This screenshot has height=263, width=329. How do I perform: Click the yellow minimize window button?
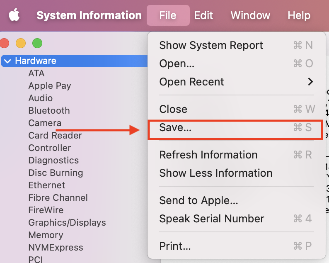[21, 43]
